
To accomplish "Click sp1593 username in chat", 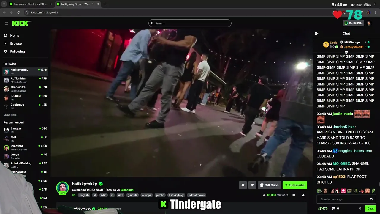I will tap(339, 177).
